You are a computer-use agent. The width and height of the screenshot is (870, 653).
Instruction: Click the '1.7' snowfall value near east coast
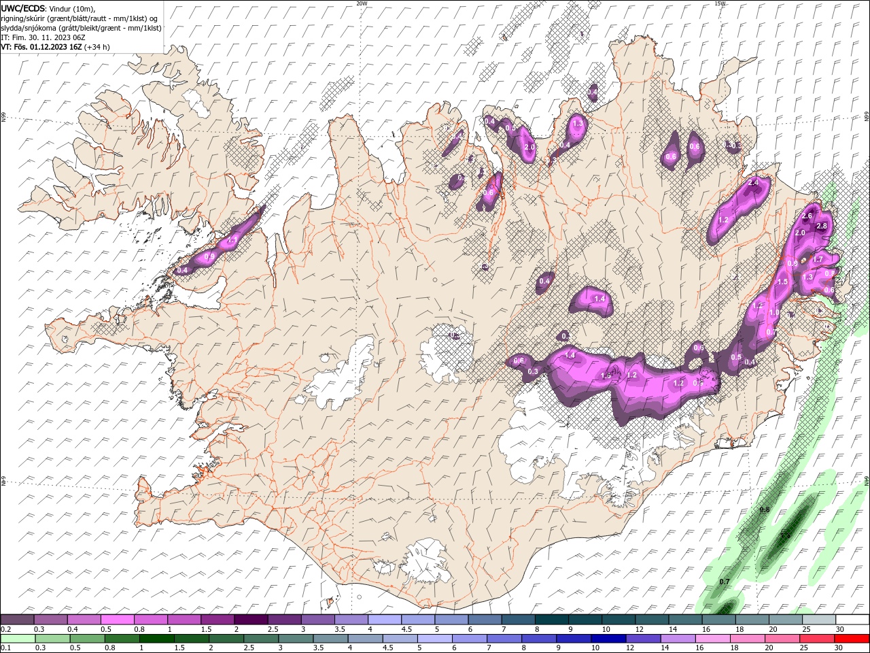pyautogui.click(x=818, y=259)
